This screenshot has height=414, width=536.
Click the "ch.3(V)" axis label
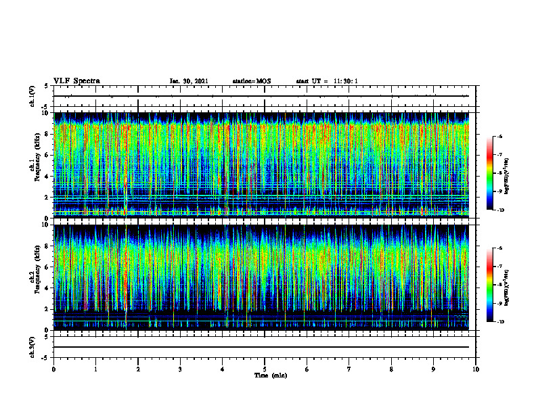(32, 347)
